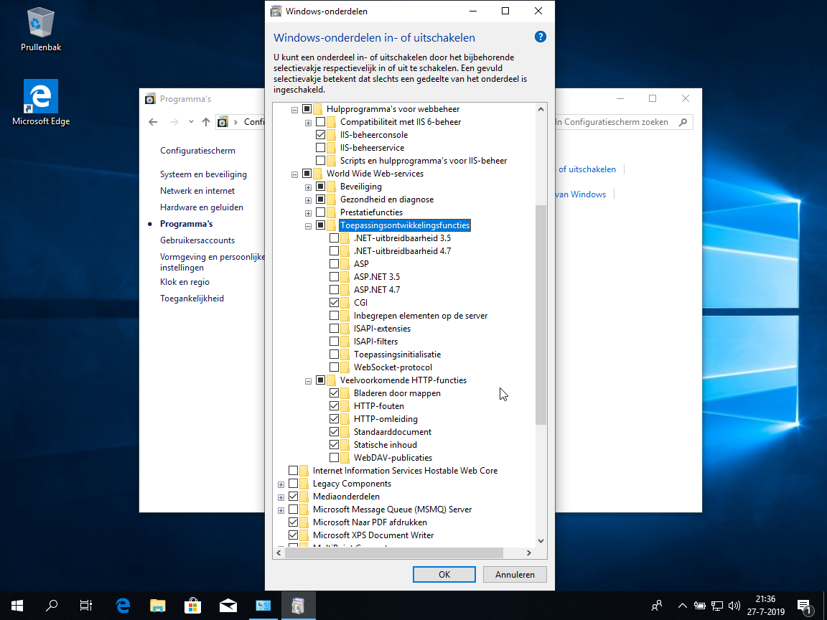The image size is (827, 620).
Task: Switch to Control Panel taskbar item
Action: [263, 605]
